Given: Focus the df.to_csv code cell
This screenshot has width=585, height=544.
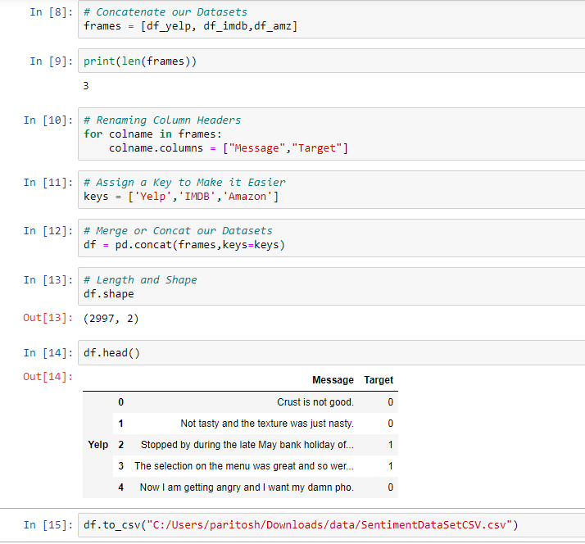Looking at the screenshot, I should click(x=331, y=525).
